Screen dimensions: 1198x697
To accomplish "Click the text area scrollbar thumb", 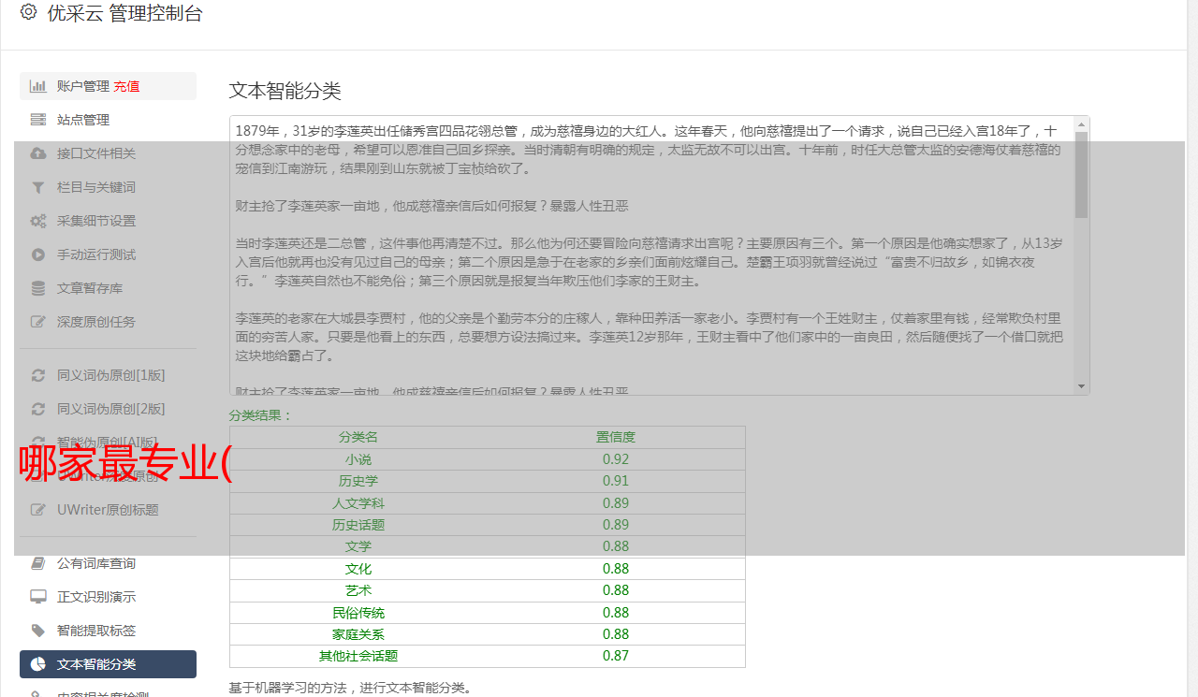I will point(1082,174).
